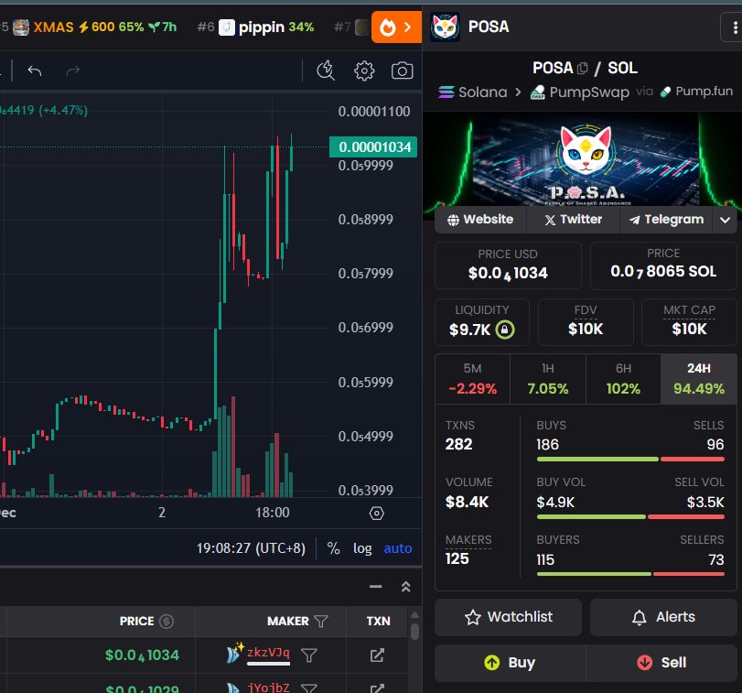The height and width of the screenshot is (693, 742).
Task: Open the POSA Twitter link
Action: (x=573, y=220)
